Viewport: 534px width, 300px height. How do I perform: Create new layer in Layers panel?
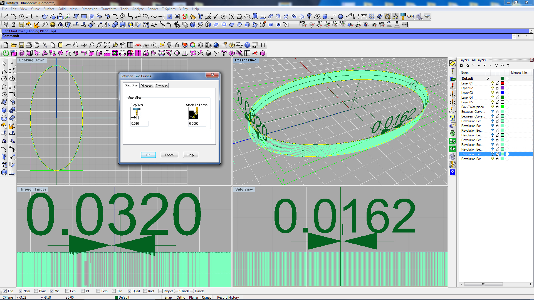(461, 65)
